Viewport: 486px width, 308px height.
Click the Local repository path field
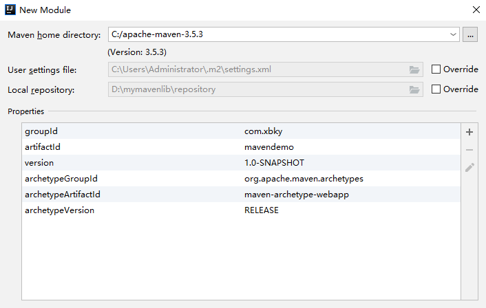(x=255, y=89)
